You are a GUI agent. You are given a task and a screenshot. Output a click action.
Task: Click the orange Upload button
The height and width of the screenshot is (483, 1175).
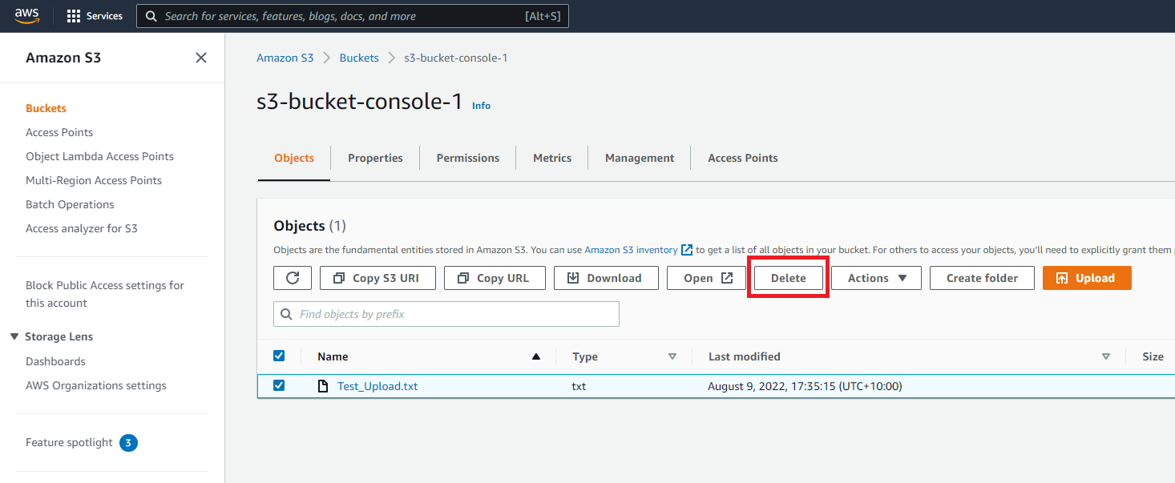(x=1087, y=278)
